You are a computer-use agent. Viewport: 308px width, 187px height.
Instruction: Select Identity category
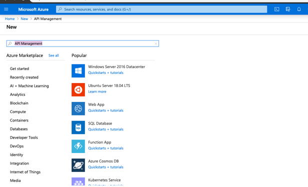(x=16, y=155)
